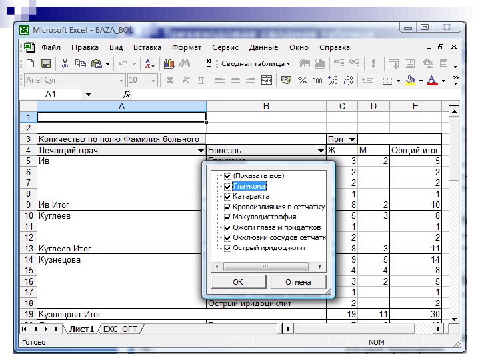Screen dimensions: 480x360
Task: Align cell text to the right
Action: tap(251, 80)
